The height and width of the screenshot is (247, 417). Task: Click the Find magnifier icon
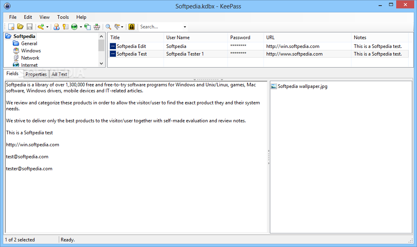(x=108, y=27)
